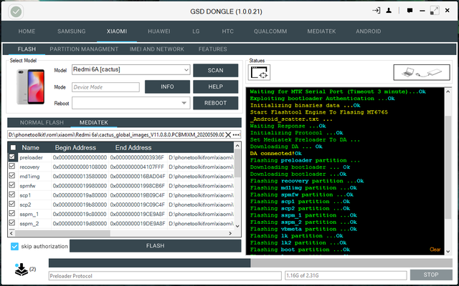The height and width of the screenshot is (286, 459).
Task: Open the Model dropdown showing Redmi 6A
Action: [131, 70]
